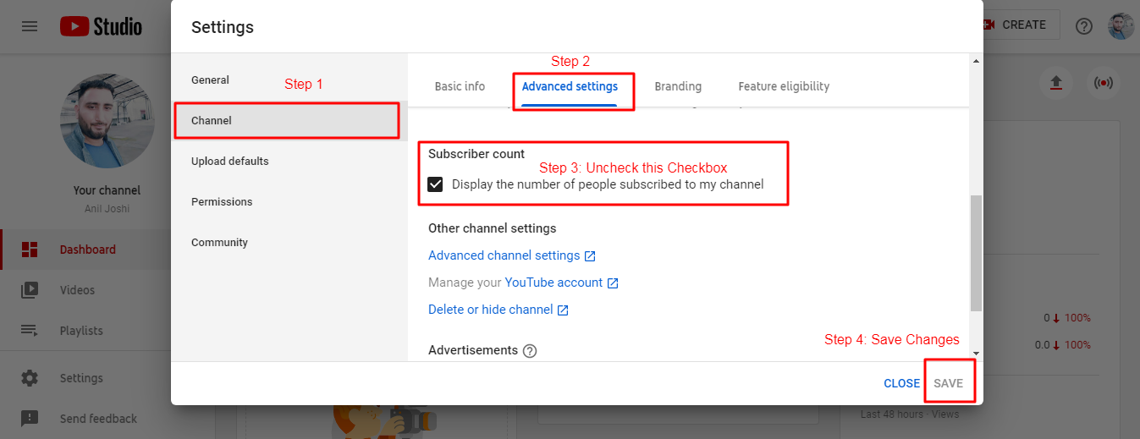Click the go live broadcast icon
The width and height of the screenshot is (1140, 439).
pyautogui.click(x=1103, y=83)
